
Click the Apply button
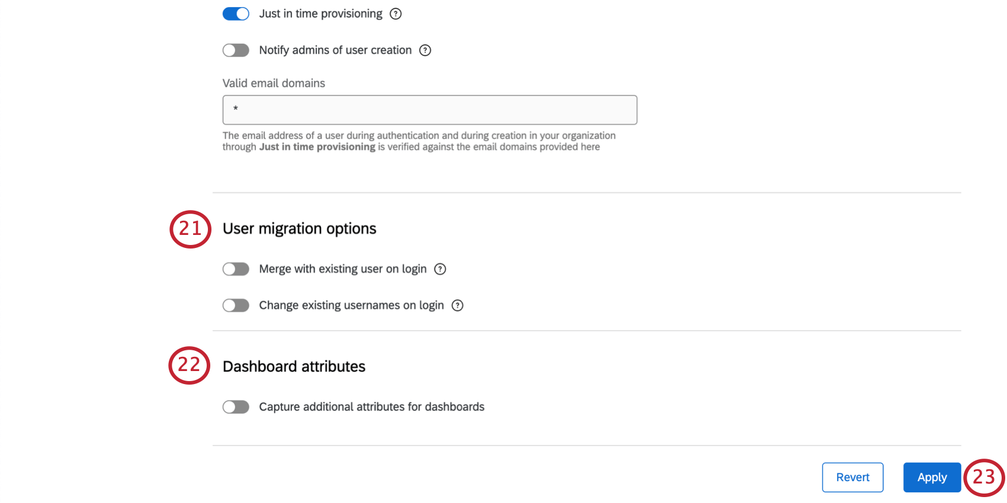pos(932,477)
